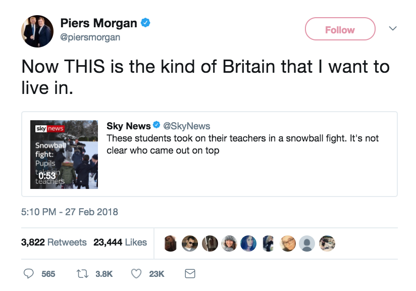Open Piers Morgan's profile picture
This screenshot has width=416, height=291.
[x=37, y=31]
